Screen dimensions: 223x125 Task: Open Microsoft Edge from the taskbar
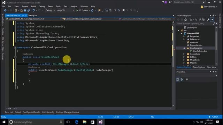pos(77,122)
